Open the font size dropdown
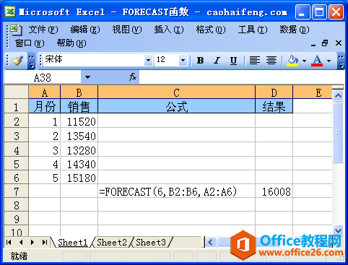 tap(183, 60)
